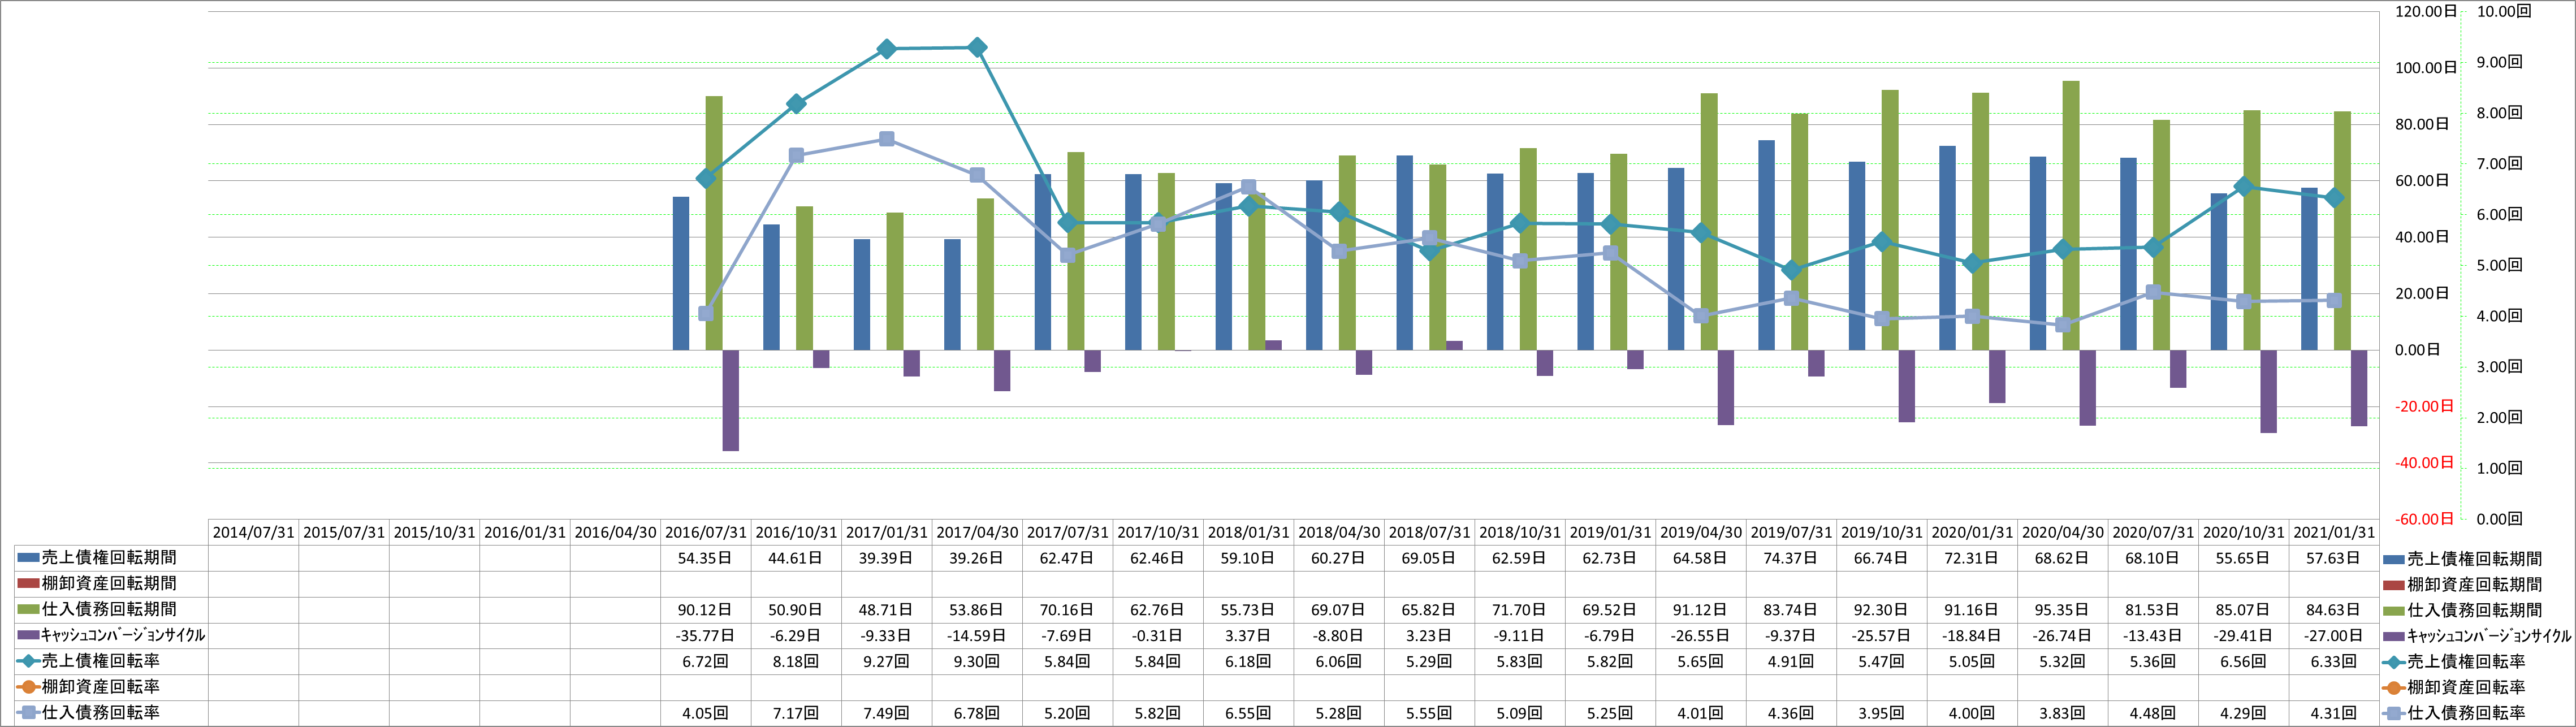The height and width of the screenshot is (727, 2576).
Task: Click the red -20.00日 axis label
Action: (2424, 406)
